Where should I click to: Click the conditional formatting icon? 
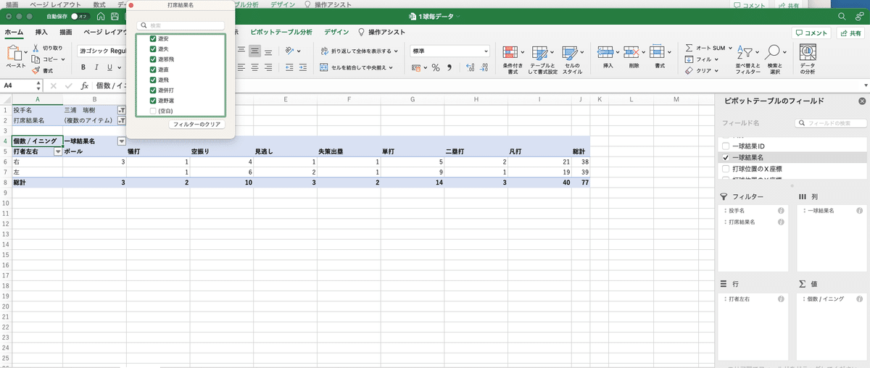click(512, 53)
